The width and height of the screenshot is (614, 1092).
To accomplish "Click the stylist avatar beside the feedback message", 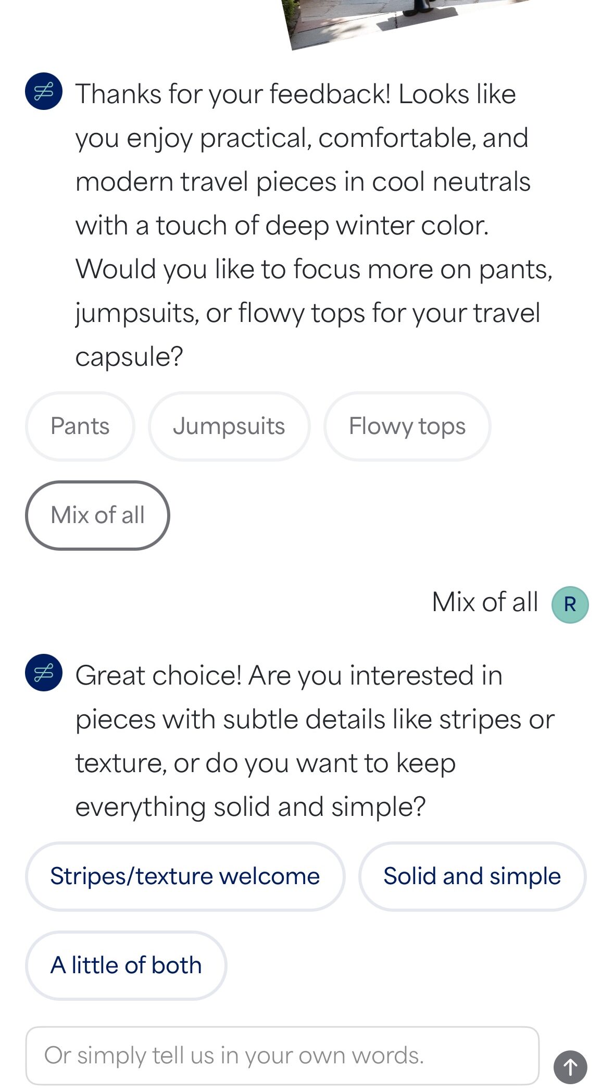I will (x=44, y=91).
